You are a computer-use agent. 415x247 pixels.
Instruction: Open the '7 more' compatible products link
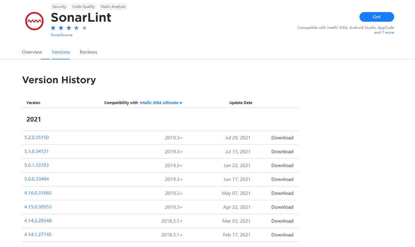[388, 33]
